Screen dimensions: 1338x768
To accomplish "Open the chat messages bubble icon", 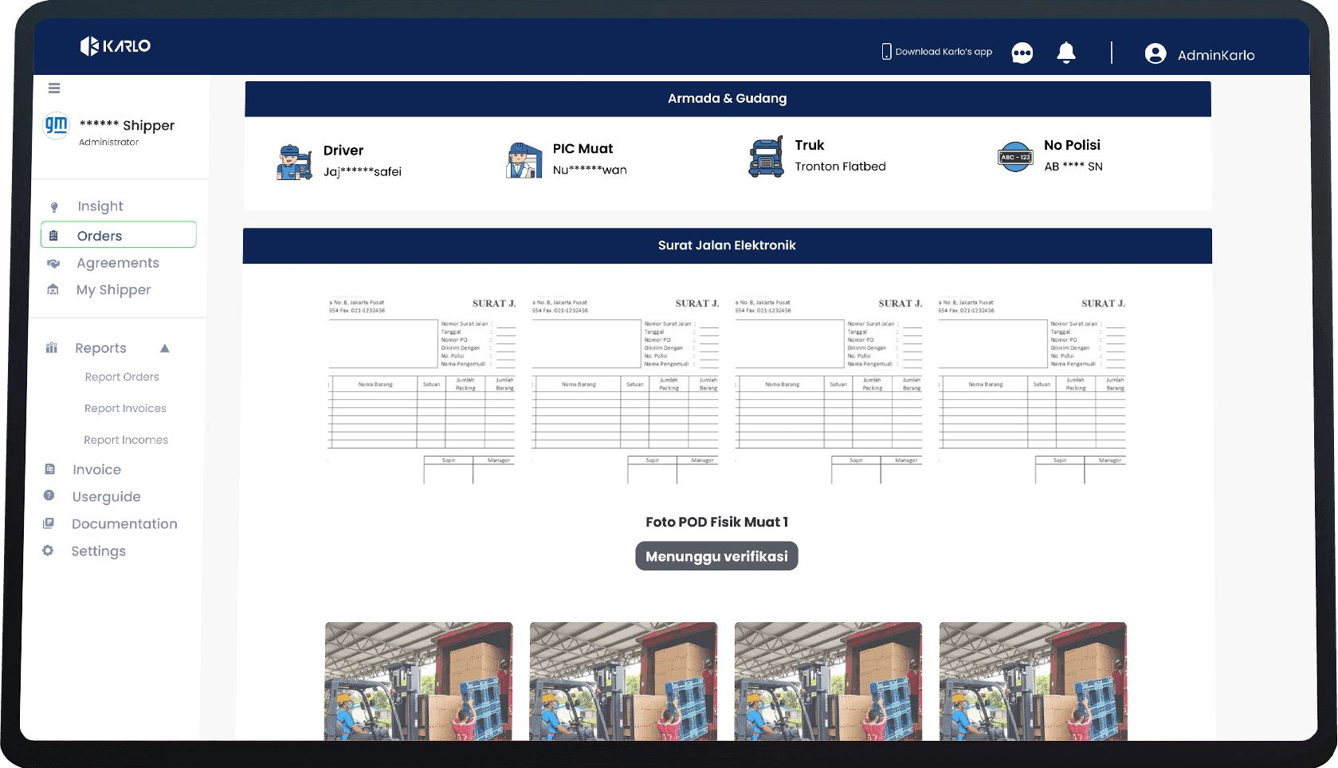I will 1022,53.
